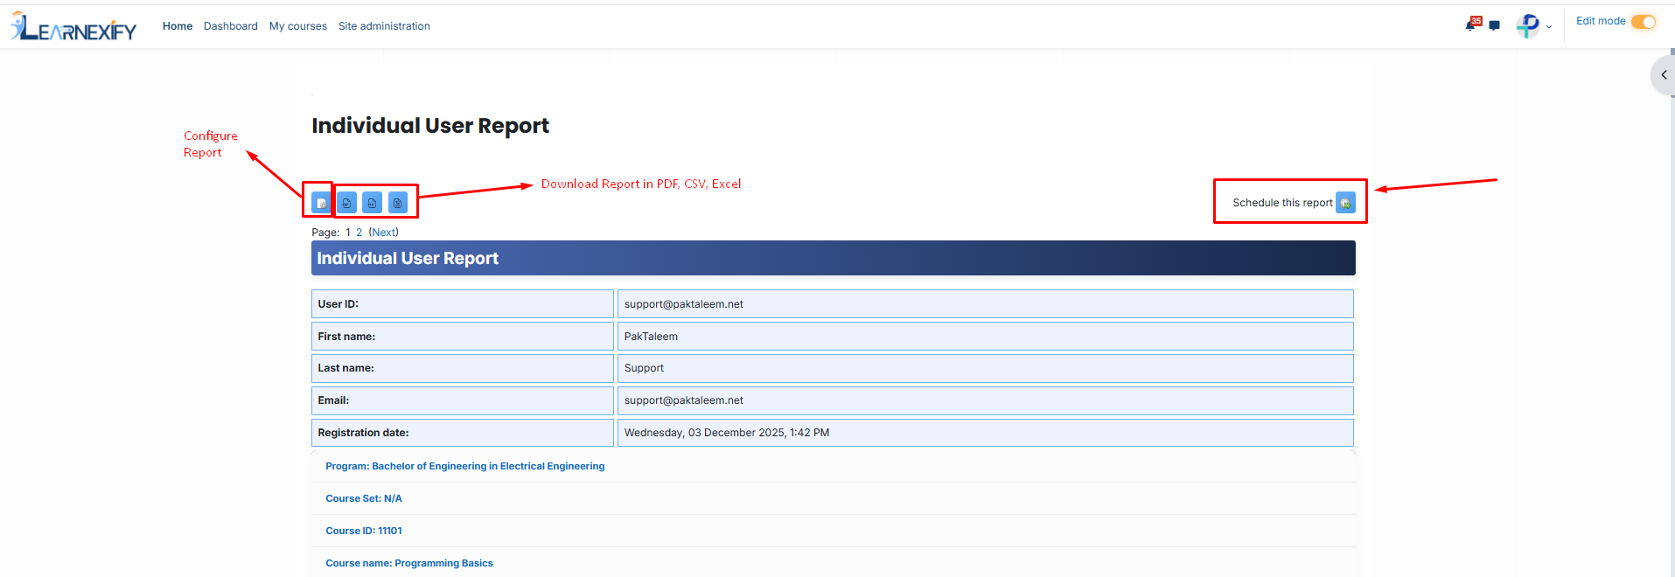The width and height of the screenshot is (1675, 577).
Task: Click the 'User ID:' label cell
Action: point(463,304)
